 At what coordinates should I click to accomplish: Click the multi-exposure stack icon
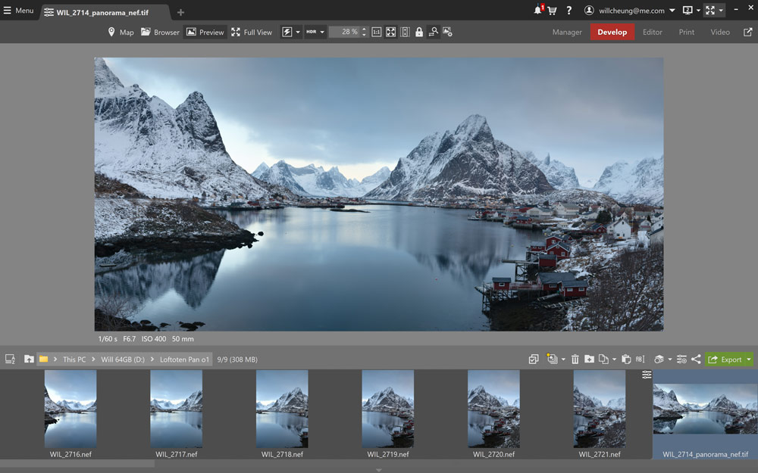pyautogui.click(x=552, y=359)
